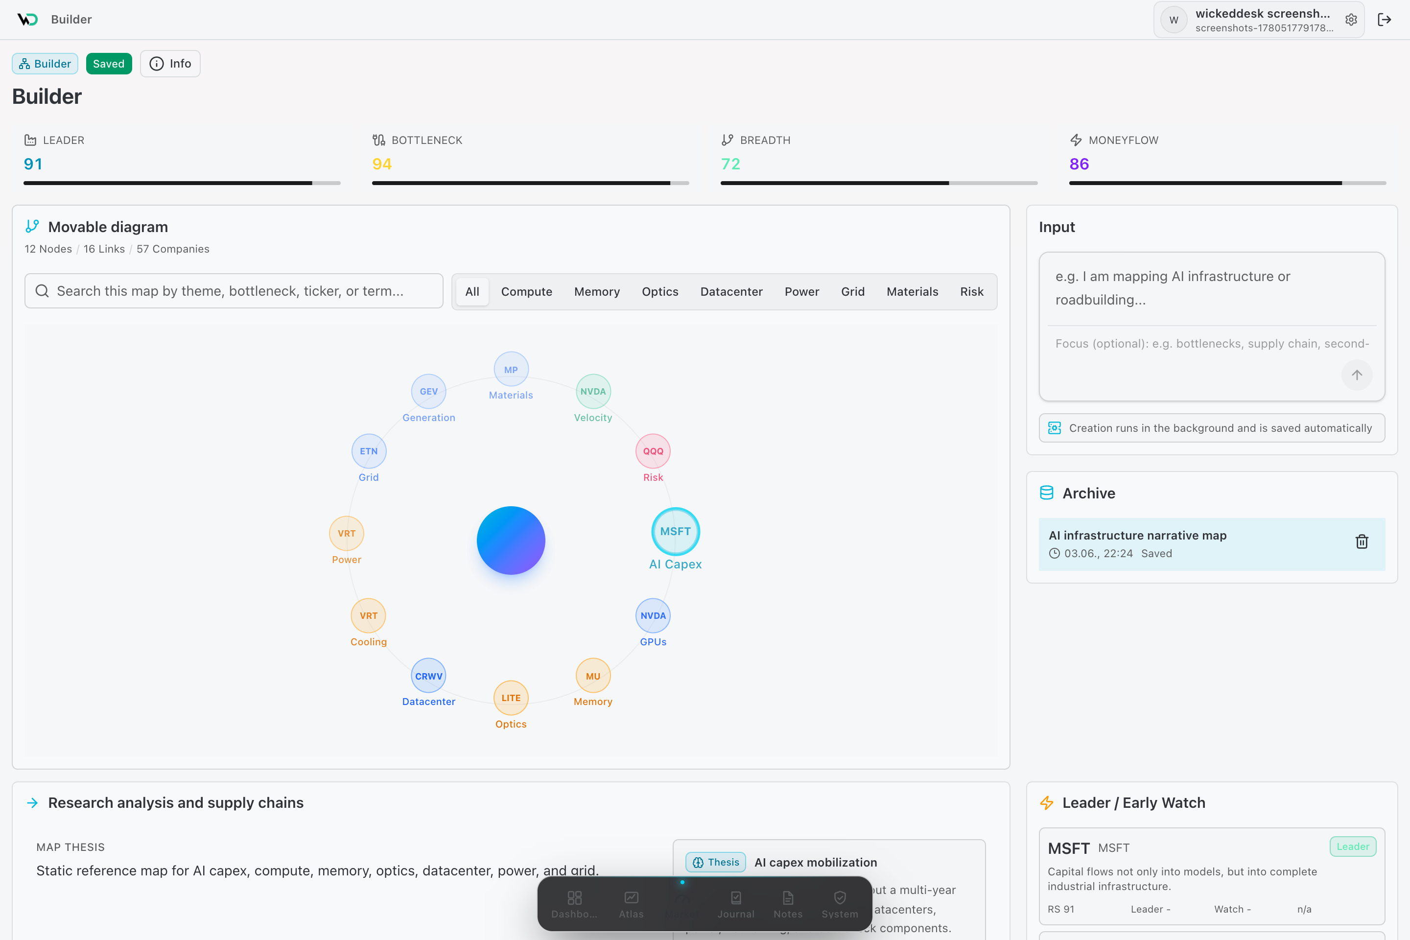Click the Movable diagram branch icon
Screen dimensions: 1410x940
point(32,227)
